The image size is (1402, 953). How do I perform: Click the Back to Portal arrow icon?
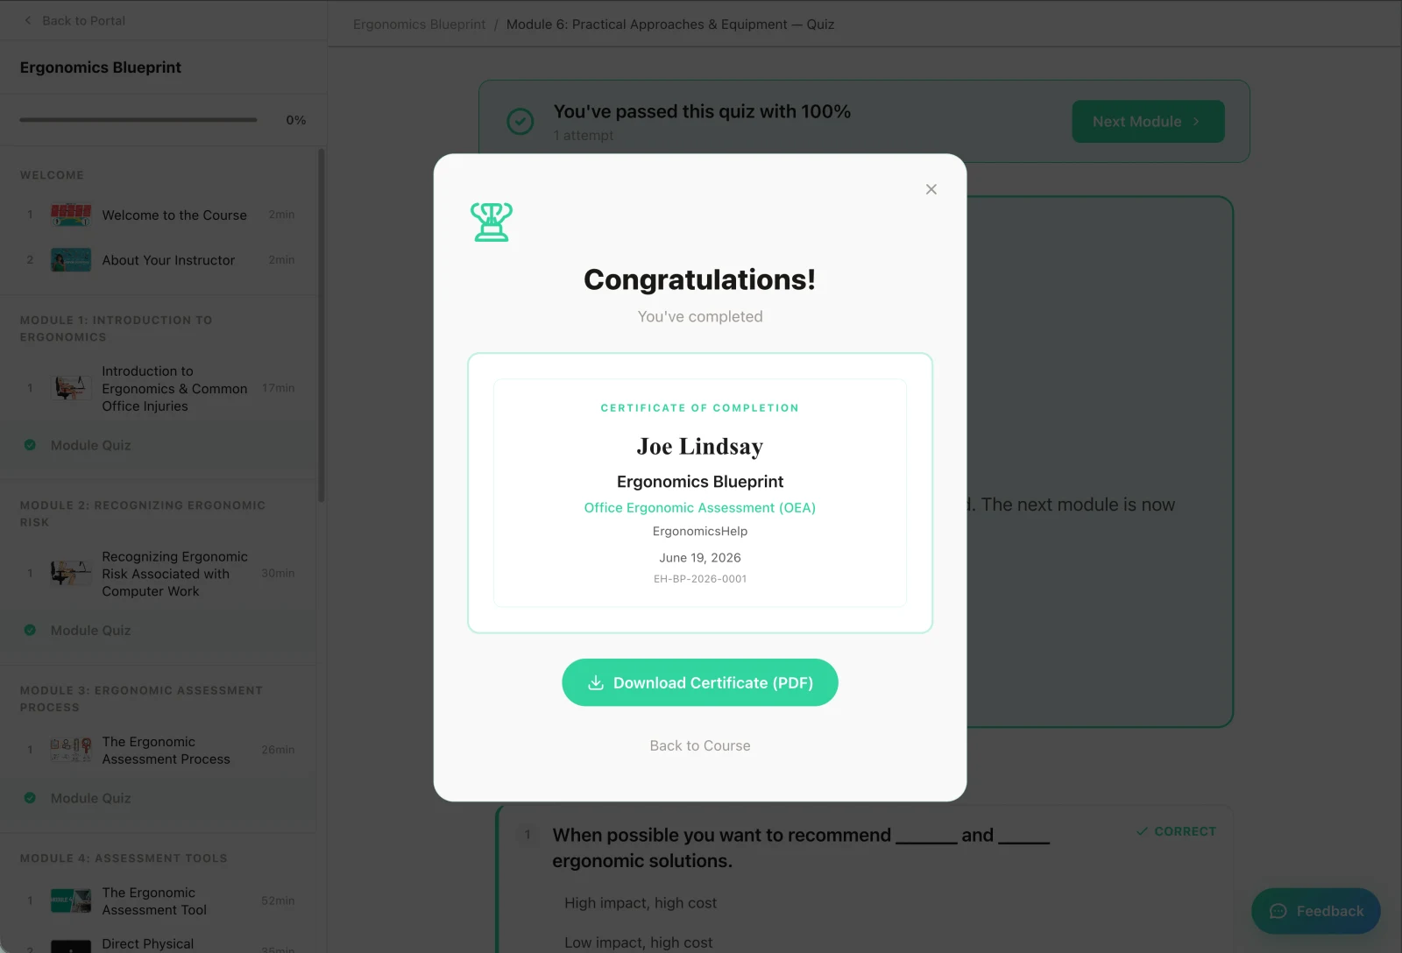pos(28,20)
